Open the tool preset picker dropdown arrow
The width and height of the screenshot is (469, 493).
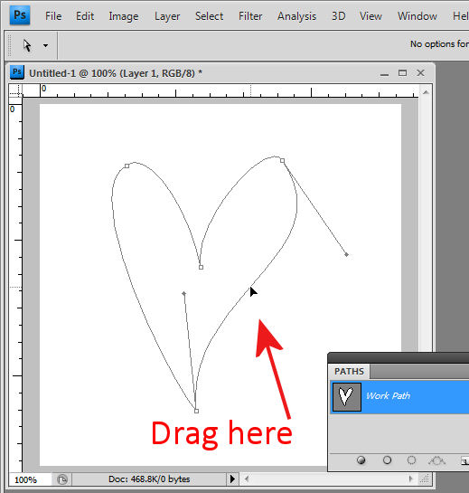pyautogui.click(x=45, y=45)
